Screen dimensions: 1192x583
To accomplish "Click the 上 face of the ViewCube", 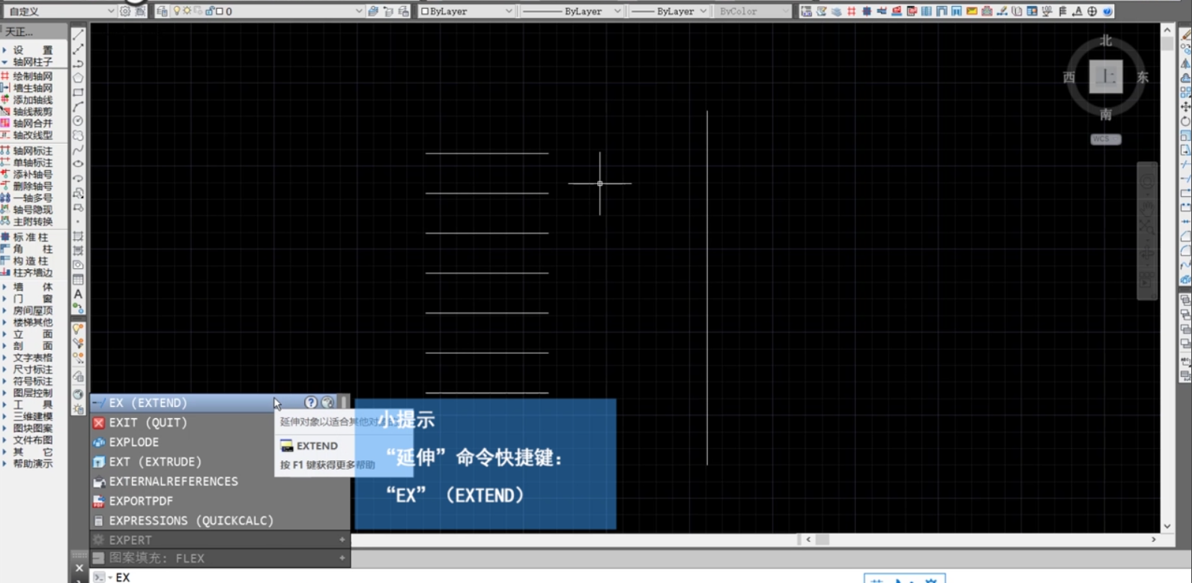I will coord(1106,76).
